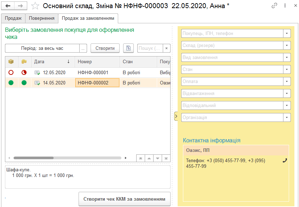Screen dimensions: 299x207
Task: Nudge the table right with horizontal scrollbar arrow
Action: click(126, 158)
